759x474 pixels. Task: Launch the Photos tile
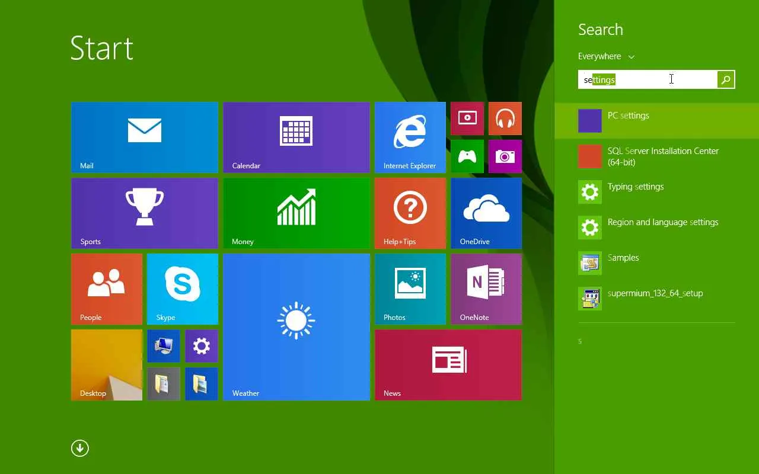pos(410,289)
